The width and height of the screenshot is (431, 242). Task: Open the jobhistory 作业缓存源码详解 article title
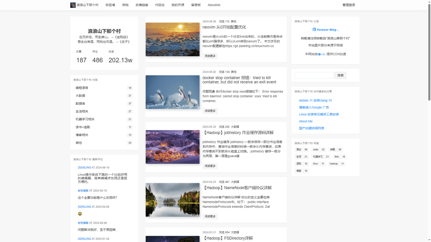click(238, 133)
